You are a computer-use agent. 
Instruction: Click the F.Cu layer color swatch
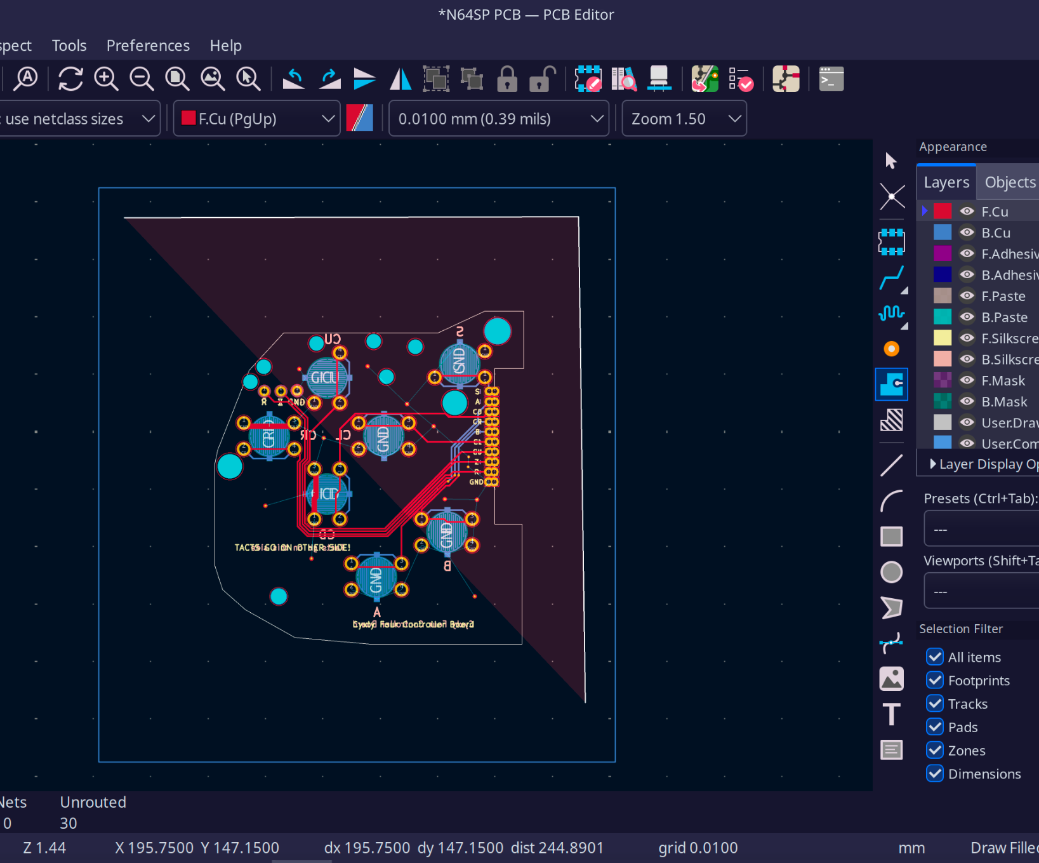coord(943,211)
